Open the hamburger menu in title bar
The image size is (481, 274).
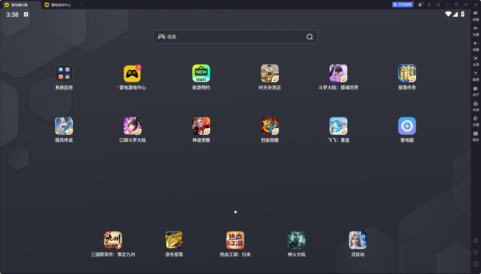[x=429, y=5]
